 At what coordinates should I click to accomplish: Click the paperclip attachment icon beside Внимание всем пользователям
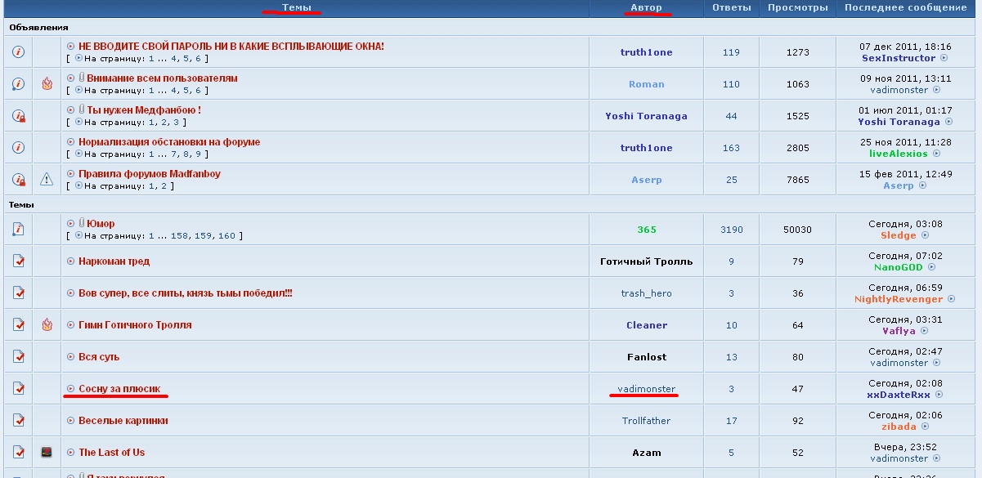click(82, 78)
